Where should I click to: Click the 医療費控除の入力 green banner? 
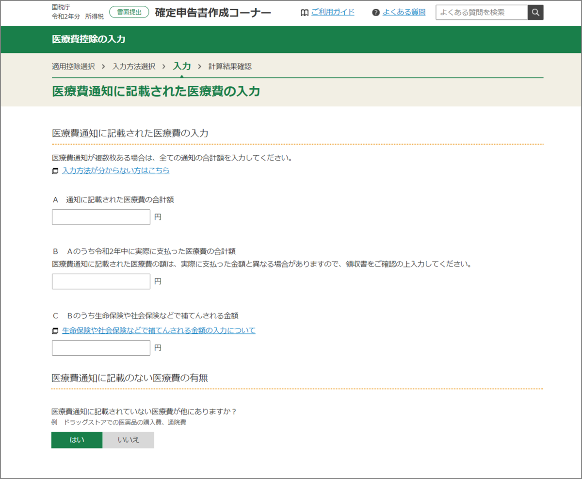[88, 39]
